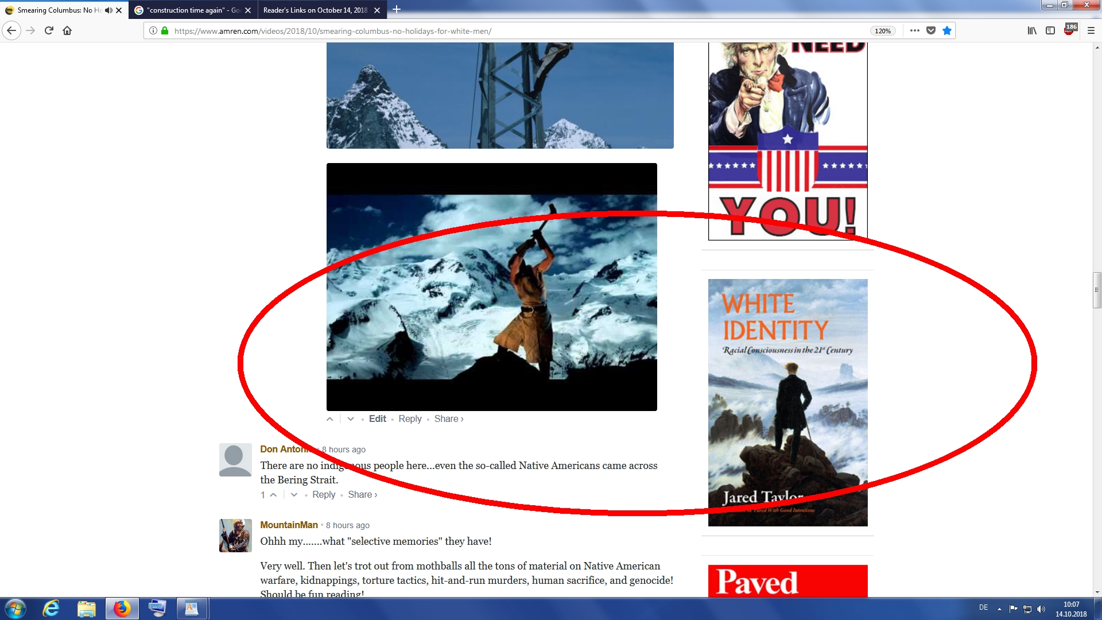Viewport: 1102px width, 620px height.
Task: Reply to Don Antonio's comment
Action: point(324,495)
